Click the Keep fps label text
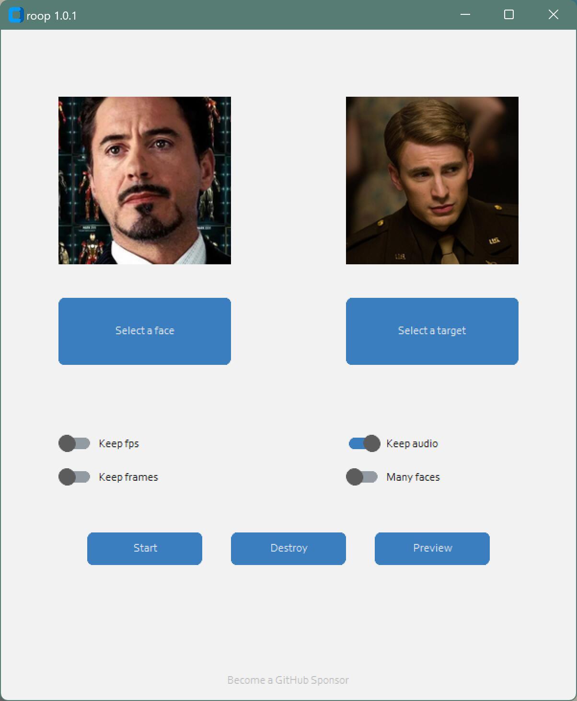 [119, 444]
